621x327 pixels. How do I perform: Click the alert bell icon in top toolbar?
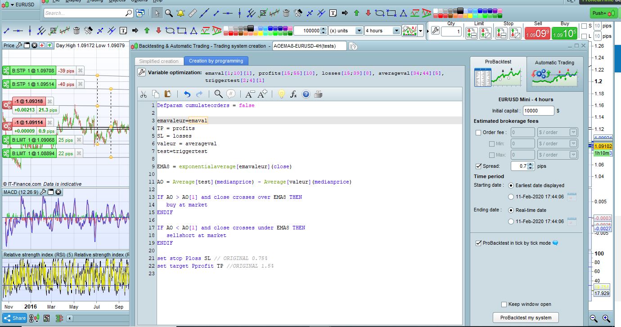[x=180, y=13]
